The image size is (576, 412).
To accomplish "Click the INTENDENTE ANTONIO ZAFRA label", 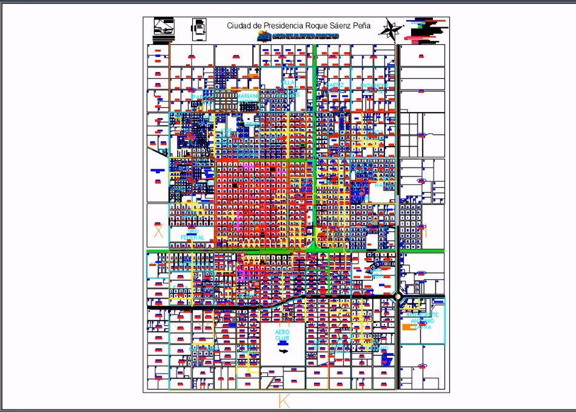I will tap(423, 321).
